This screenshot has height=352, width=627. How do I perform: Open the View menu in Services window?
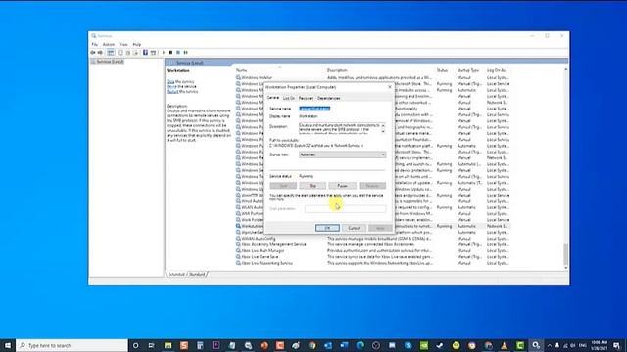(x=123, y=44)
